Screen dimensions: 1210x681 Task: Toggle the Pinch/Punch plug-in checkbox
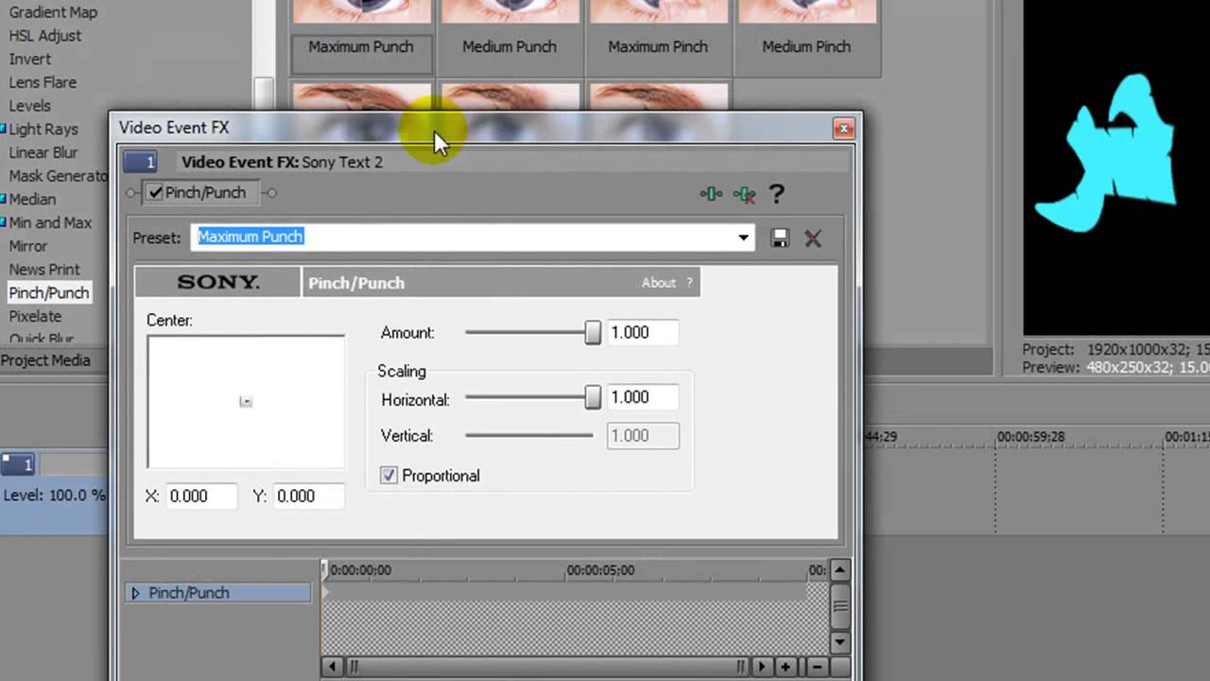(x=156, y=193)
